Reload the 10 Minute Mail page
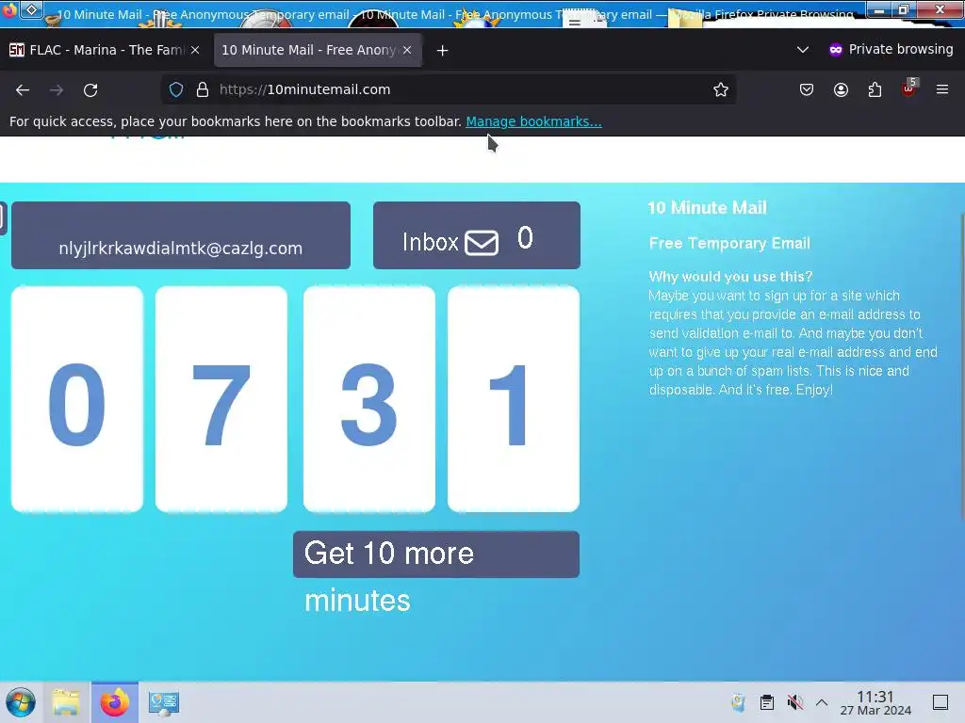The width and height of the screenshot is (965, 723). pos(90,89)
